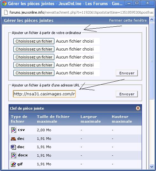Maximize the browser popup window
Viewport: 156px width, 171px height.
[137, 3]
